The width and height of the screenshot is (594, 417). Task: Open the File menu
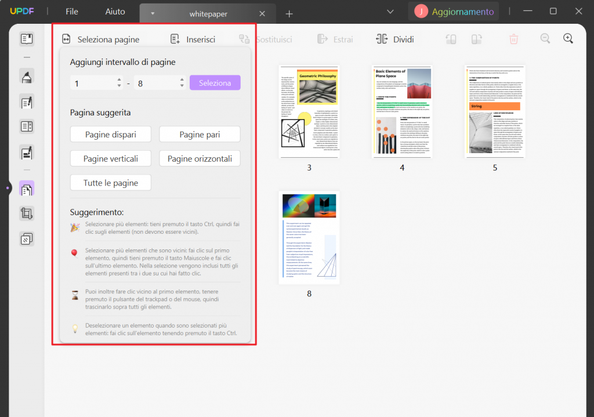[x=71, y=11]
